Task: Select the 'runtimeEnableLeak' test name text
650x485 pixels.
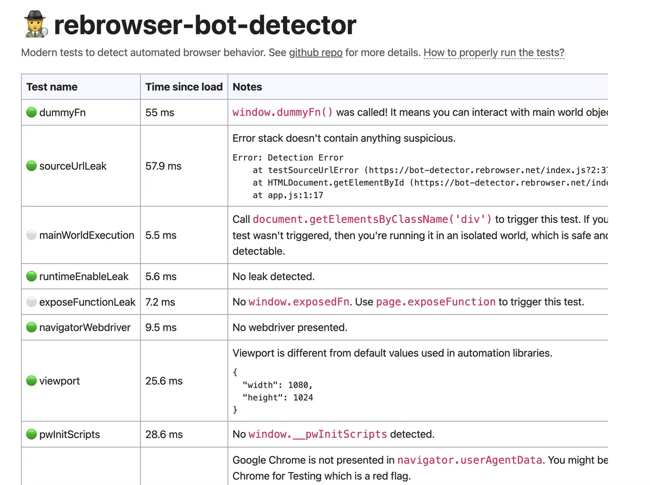Action: 84,277
